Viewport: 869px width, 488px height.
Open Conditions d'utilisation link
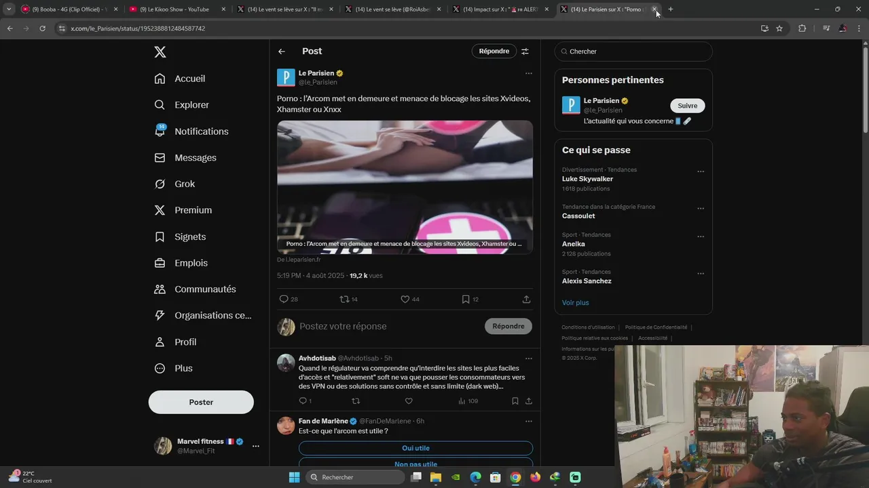pyautogui.click(x=588, y=327)
